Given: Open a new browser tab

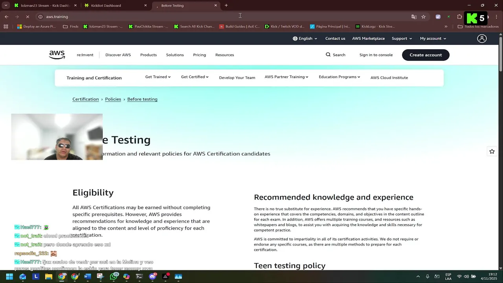Looking at the screenshot, I should coord(226,6).
